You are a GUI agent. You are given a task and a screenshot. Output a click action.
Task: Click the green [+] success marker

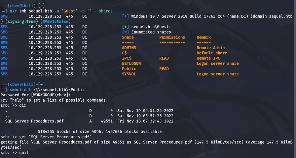pos(125,27)
